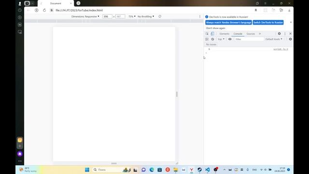Open the top context dropdown

221,39
